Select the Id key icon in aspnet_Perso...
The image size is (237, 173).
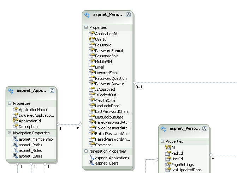coord(168,147)
